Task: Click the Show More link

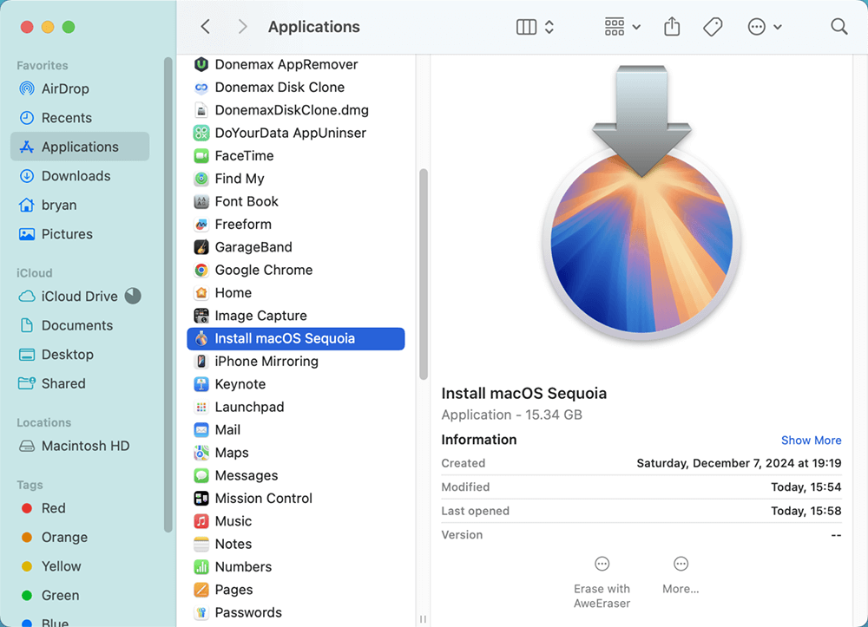Action: [811, 440]
